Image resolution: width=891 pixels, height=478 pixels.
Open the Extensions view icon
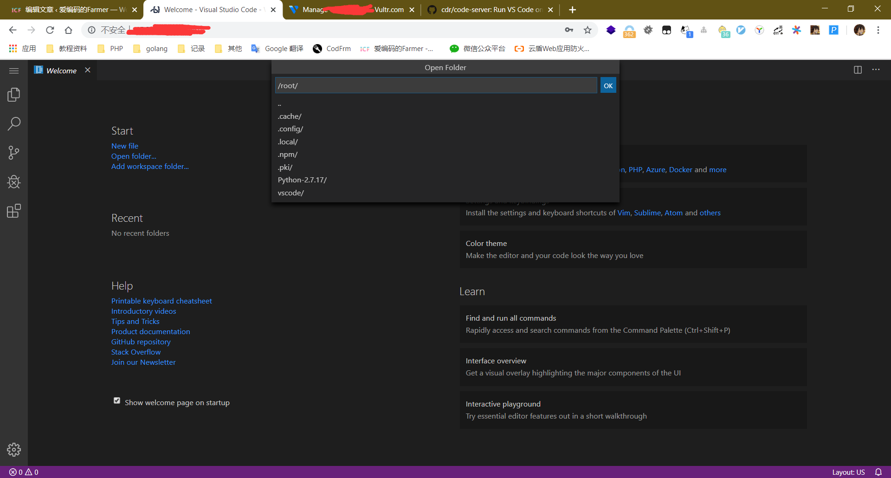click(x=14, y=211)
